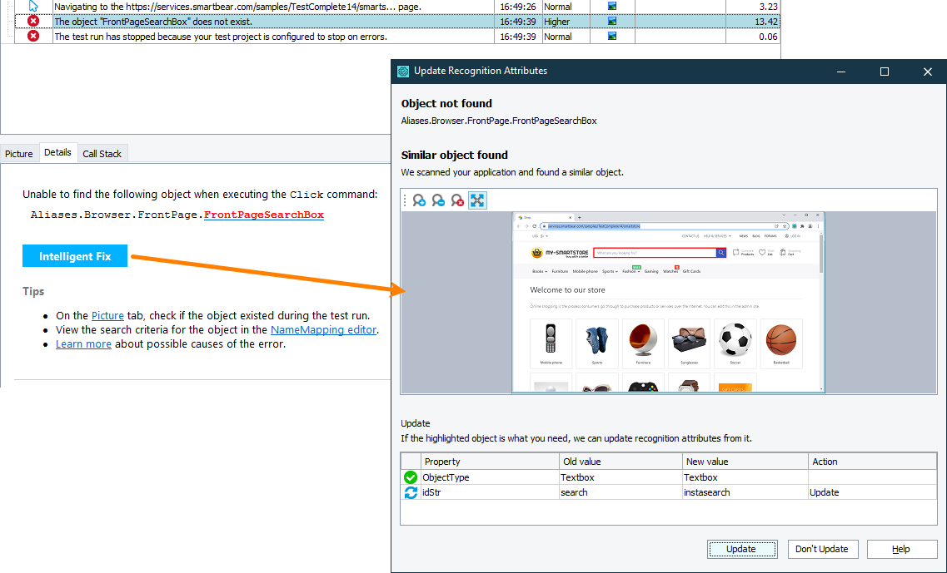Click the green check icon of ObjectType
947x573 pixels.
click(x=411, y=477)
